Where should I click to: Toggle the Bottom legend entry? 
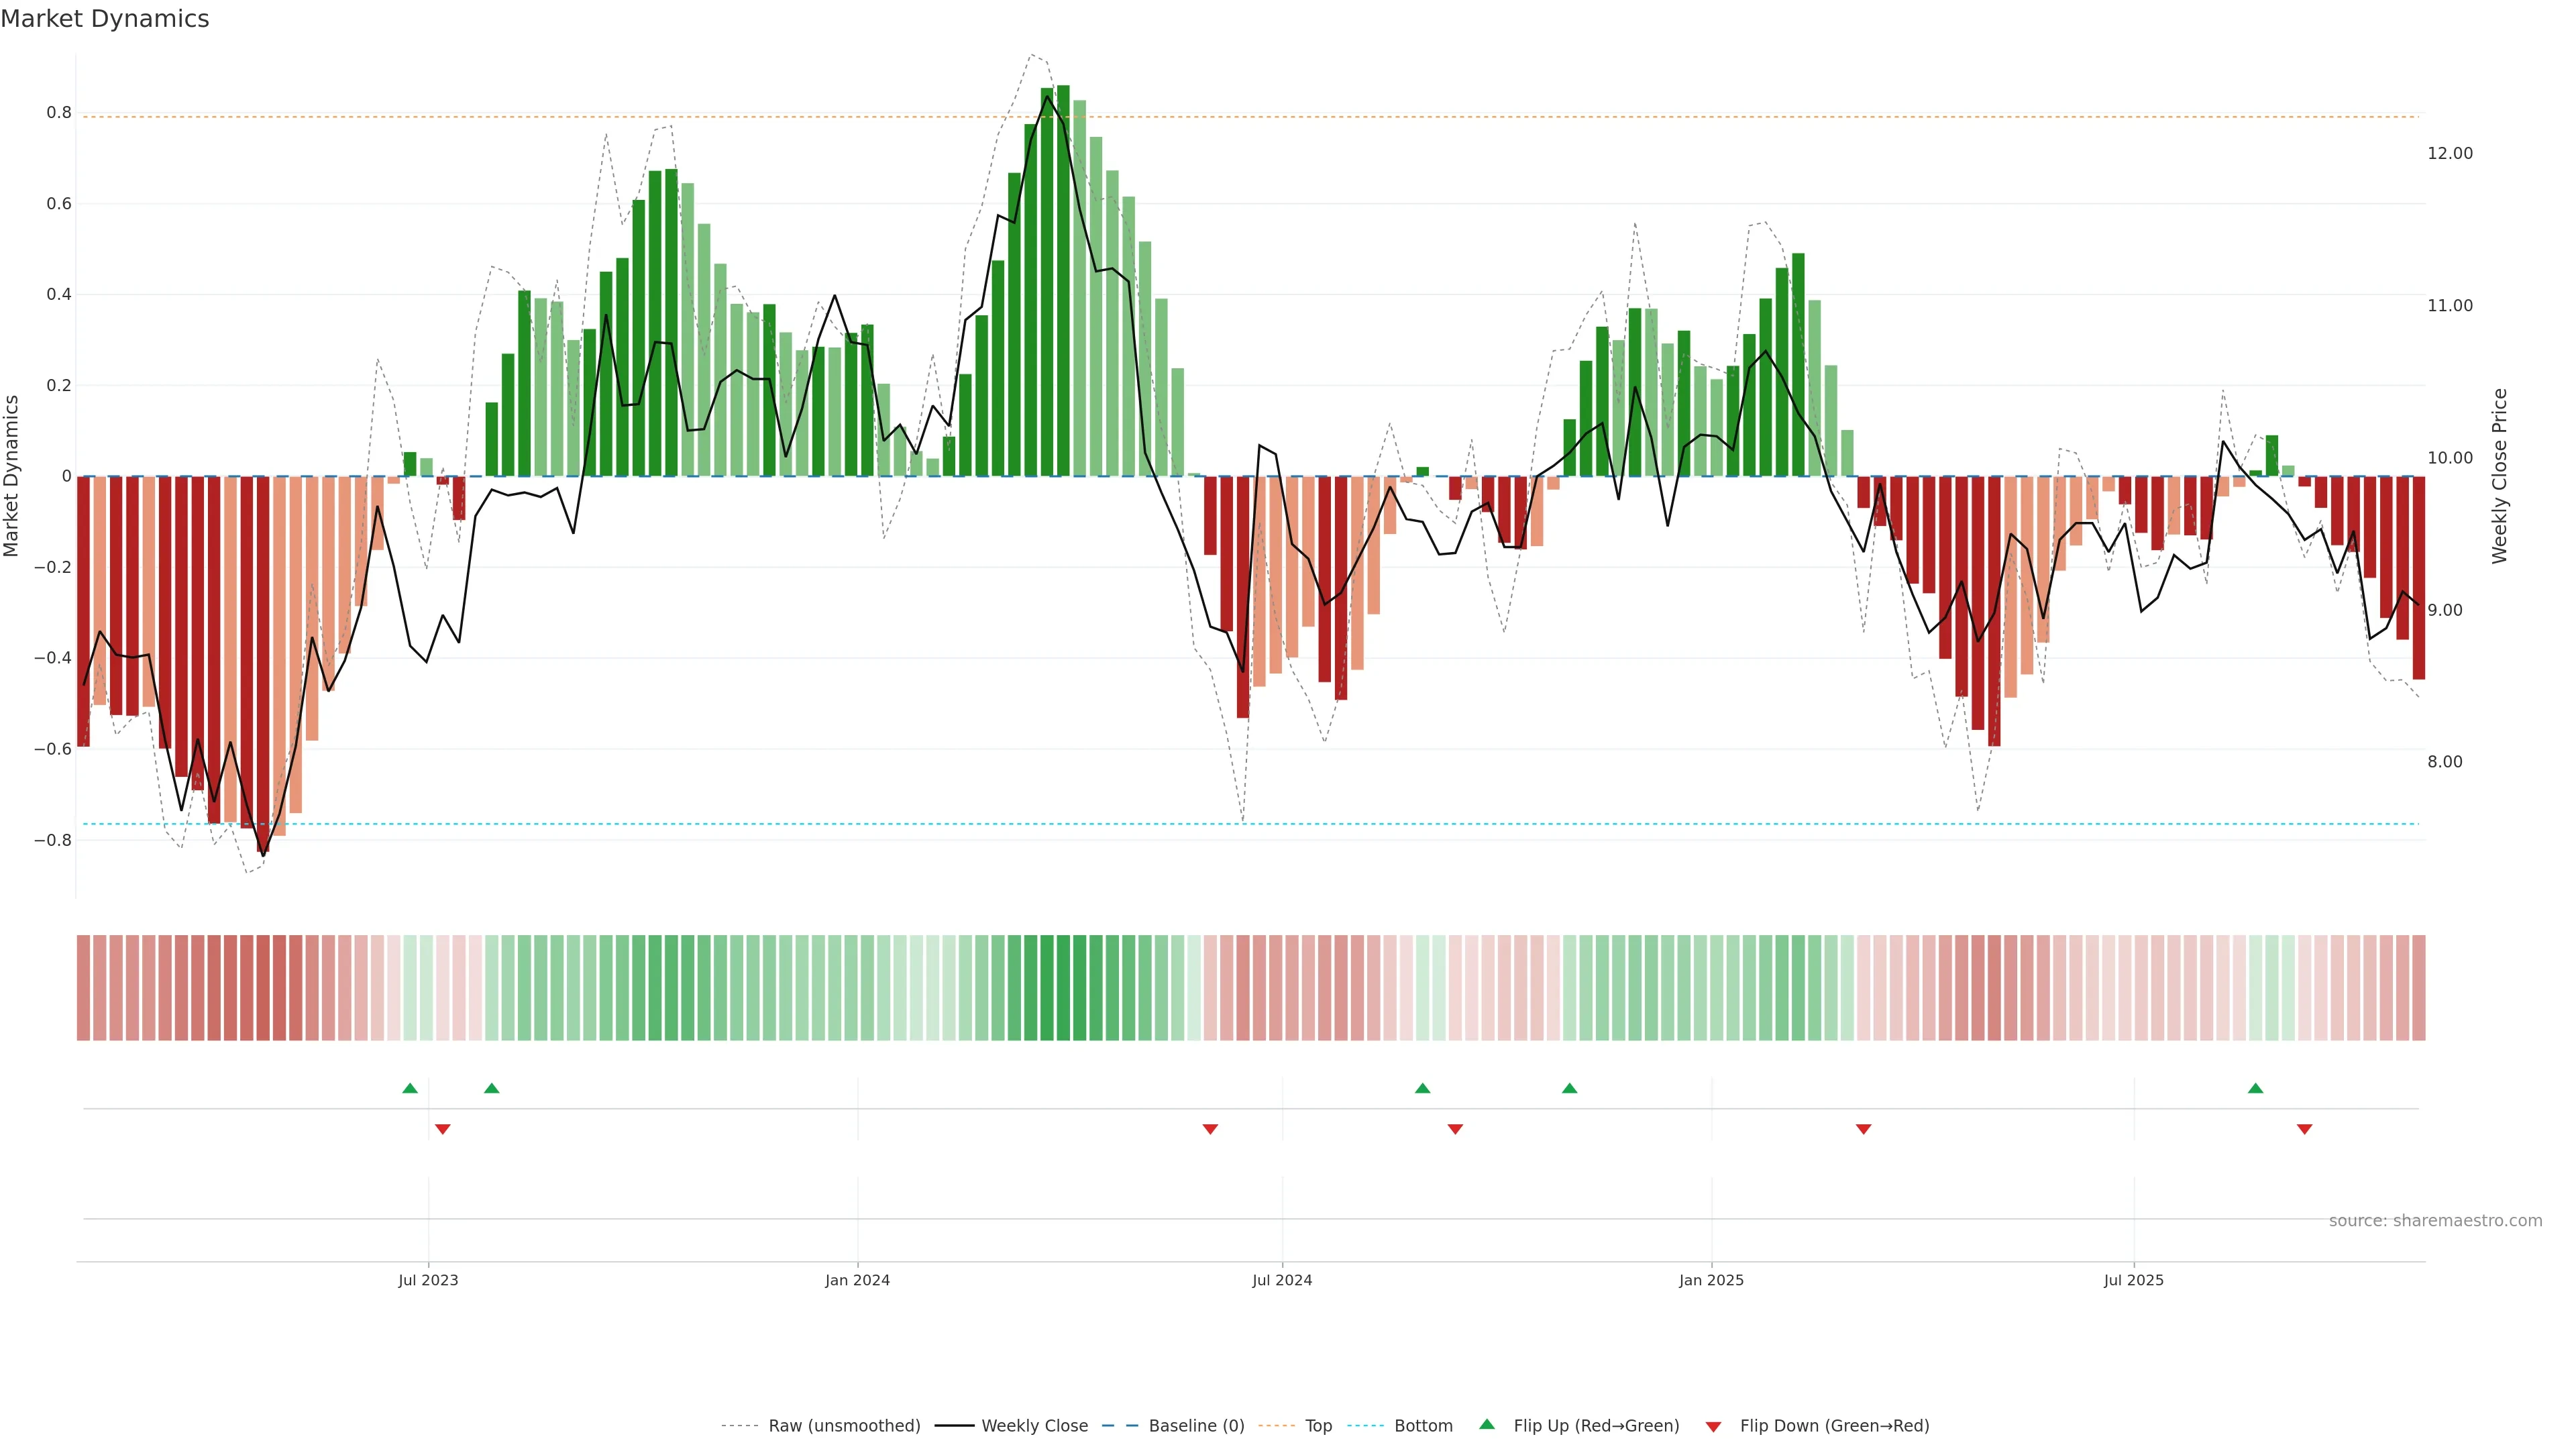(1423, 1426)
